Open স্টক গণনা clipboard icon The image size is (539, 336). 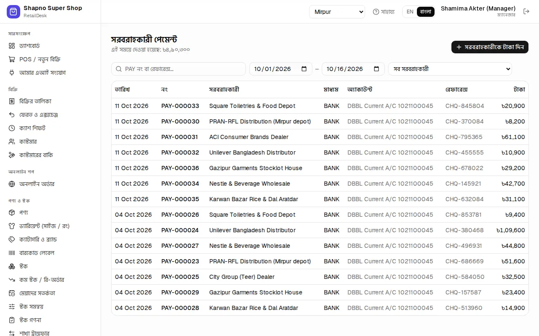click(12, 320)
